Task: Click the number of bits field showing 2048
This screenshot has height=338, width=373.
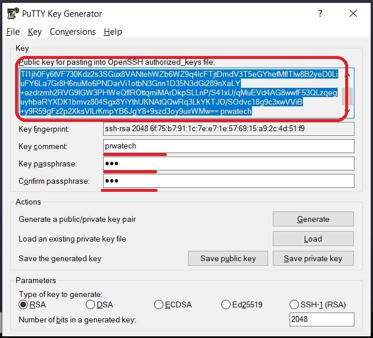Action: [321, 320]
